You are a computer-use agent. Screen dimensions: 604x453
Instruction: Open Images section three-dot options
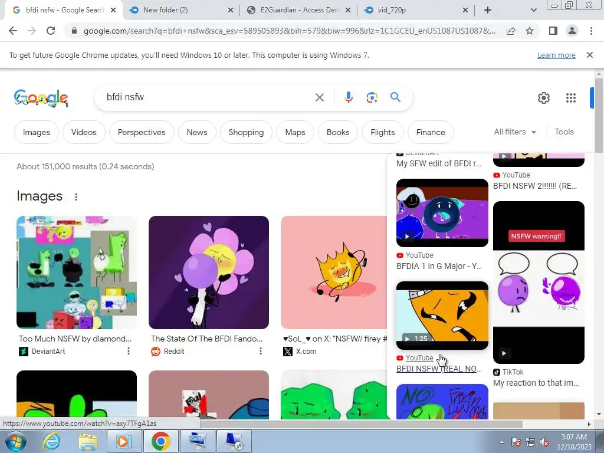pyautogui.click(x=76, y=197)
